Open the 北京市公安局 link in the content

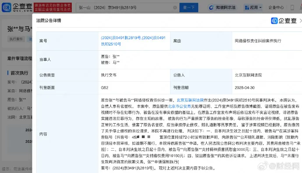(x=179, y=106)
